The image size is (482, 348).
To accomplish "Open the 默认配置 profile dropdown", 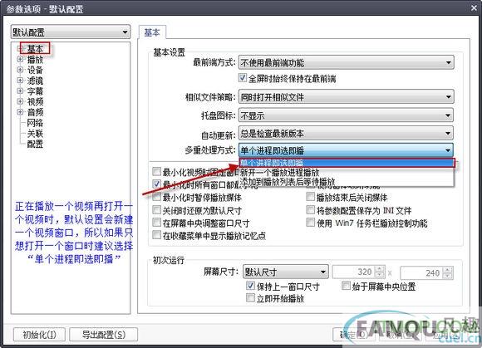I will pyautogui.click(x=71, y=32).
